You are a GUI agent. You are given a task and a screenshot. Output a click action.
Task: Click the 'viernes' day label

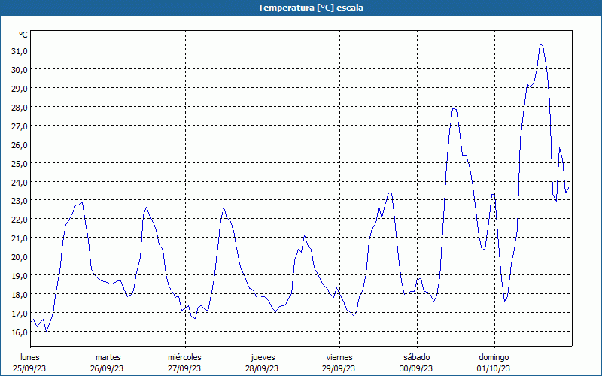(x=339, y=357)
